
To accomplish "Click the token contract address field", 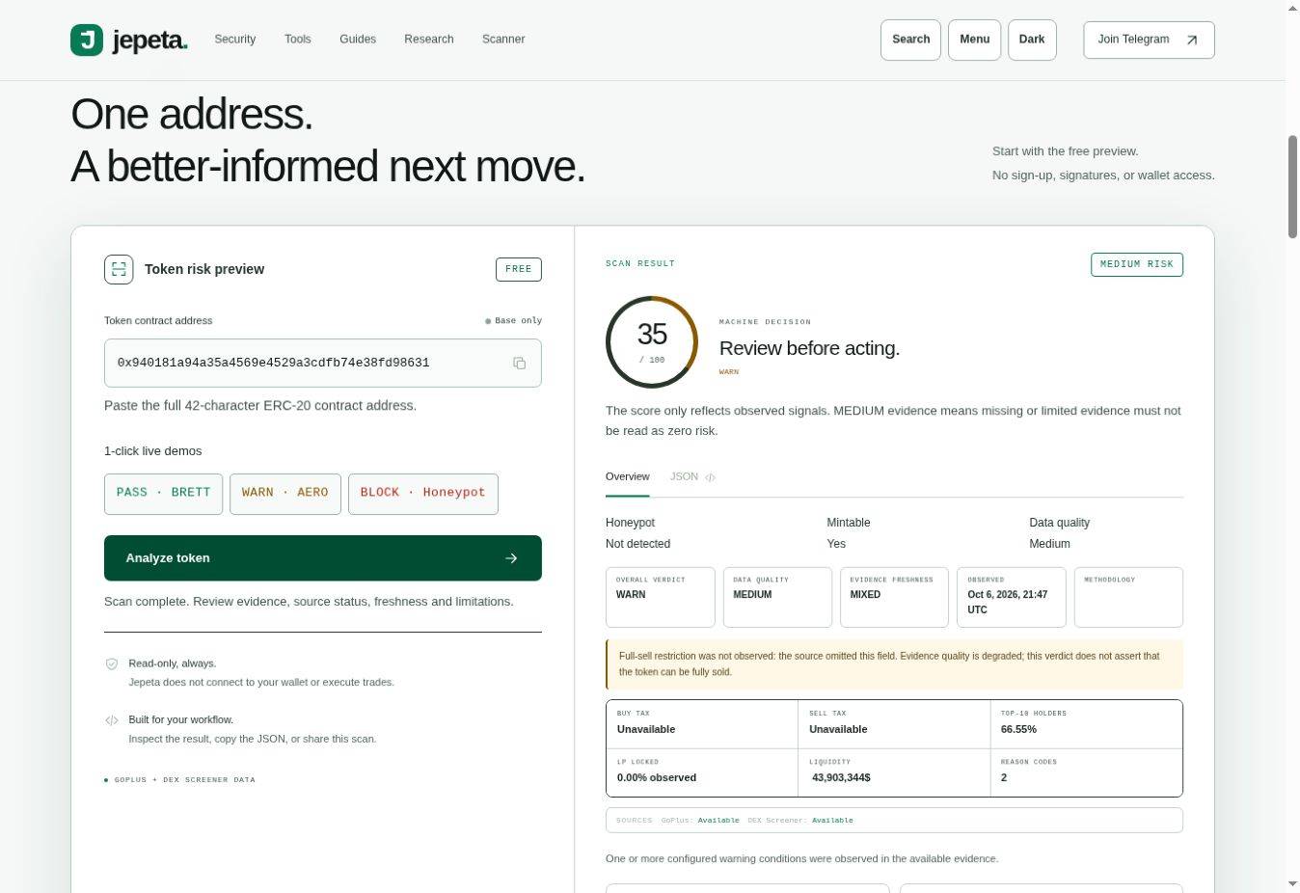I will tap(323, 363).
